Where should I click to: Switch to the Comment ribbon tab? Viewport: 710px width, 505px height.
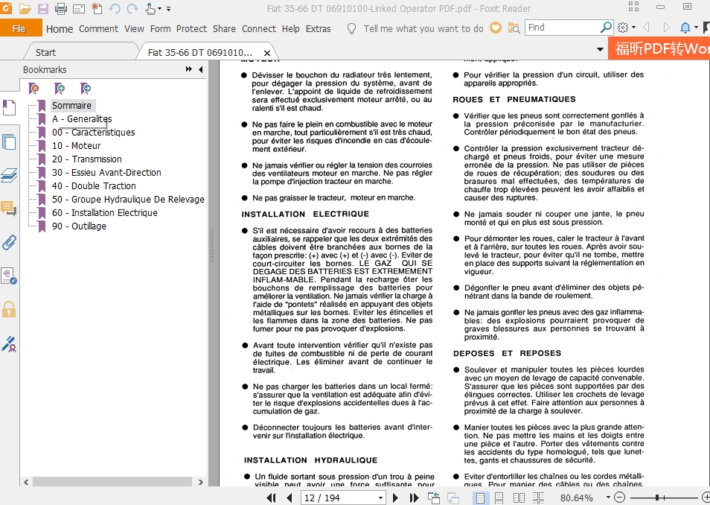click(x=98, y=28)
